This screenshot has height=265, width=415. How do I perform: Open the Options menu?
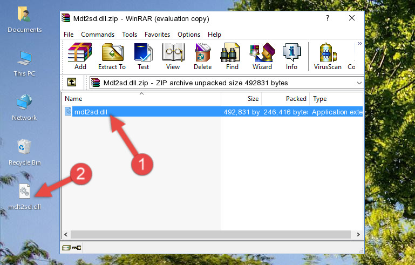[x=189, y=35]
